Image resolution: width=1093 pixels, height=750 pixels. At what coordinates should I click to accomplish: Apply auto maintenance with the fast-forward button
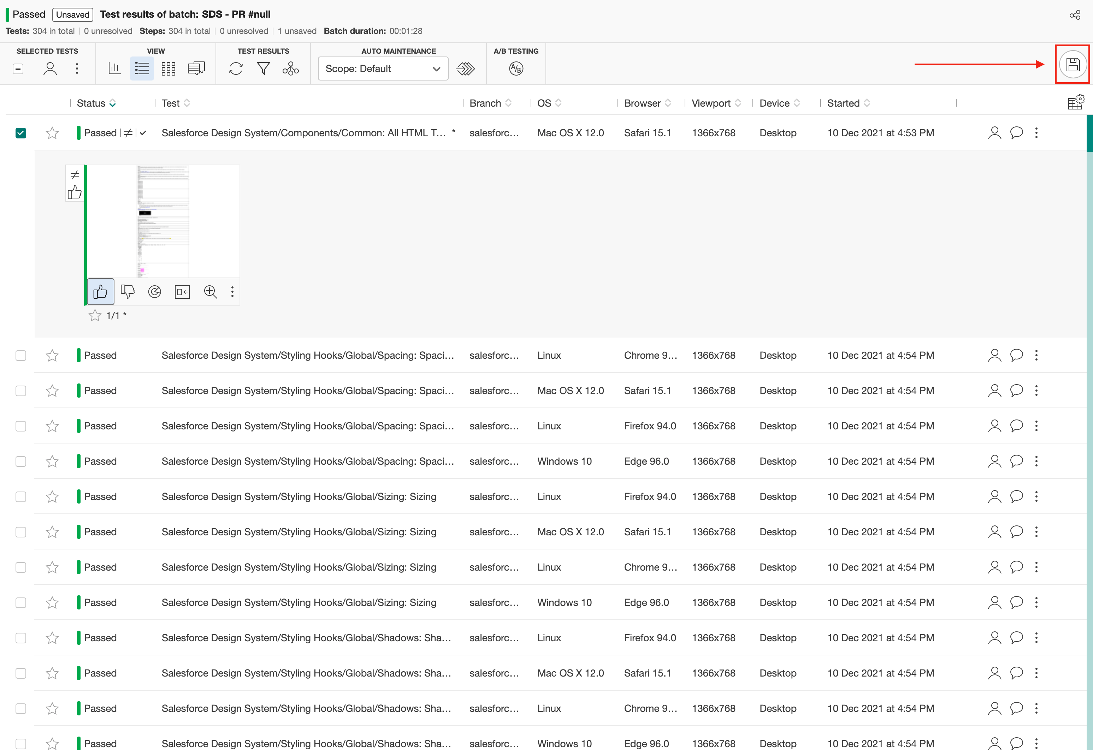[465, 68]
